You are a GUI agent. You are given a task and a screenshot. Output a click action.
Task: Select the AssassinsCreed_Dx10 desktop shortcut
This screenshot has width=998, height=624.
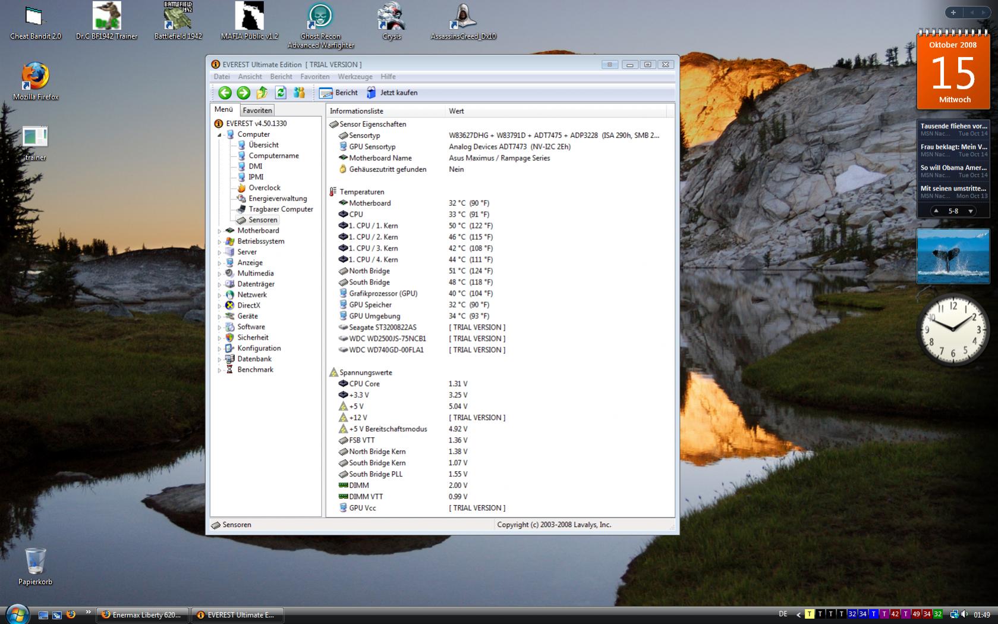coord(464,21)
